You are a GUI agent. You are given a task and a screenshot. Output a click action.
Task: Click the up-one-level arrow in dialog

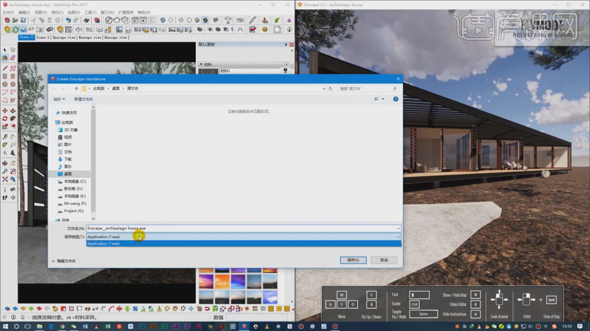pos(76,89)
